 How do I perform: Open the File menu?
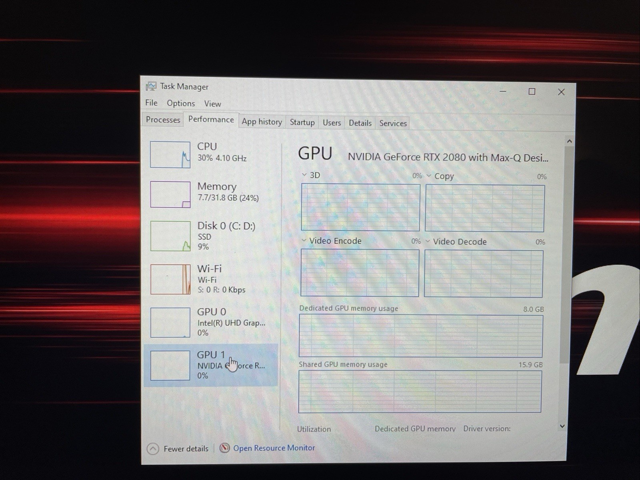point(151,103)
